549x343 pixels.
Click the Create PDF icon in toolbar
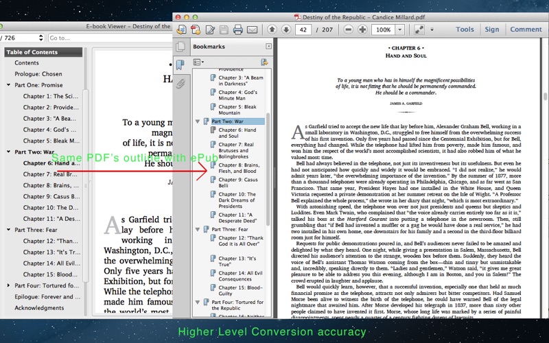pos(196,29)
